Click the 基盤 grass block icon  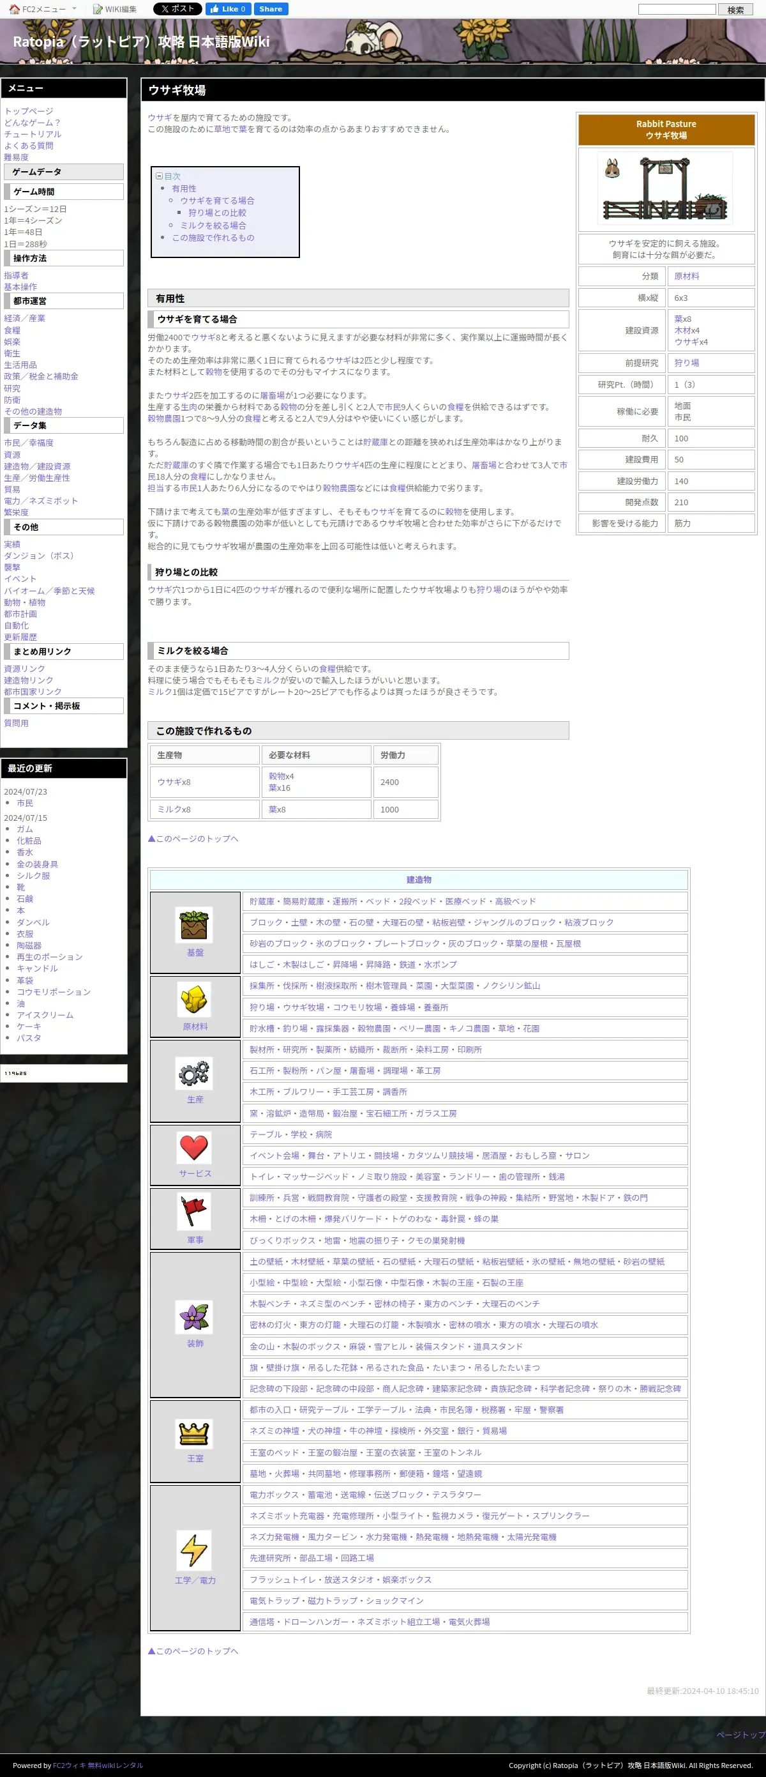[195, 924]
